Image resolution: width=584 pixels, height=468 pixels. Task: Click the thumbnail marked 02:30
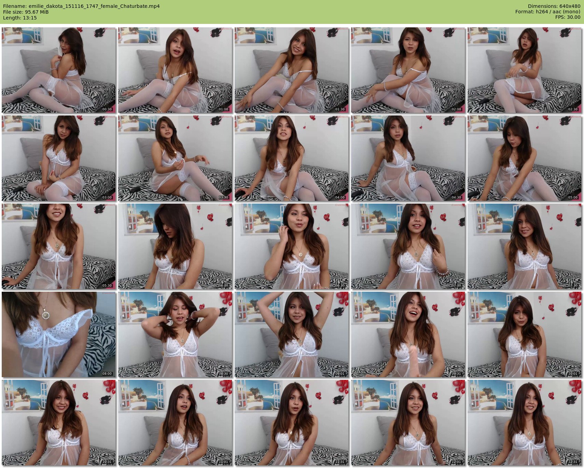coord(525,70)
